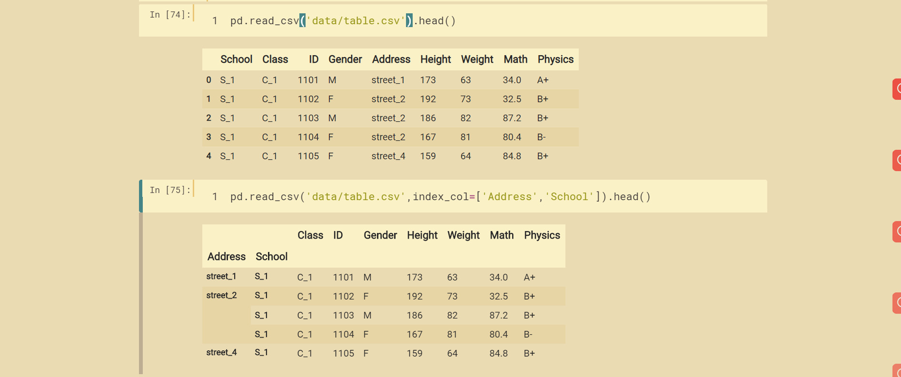Click ID 1105 in the second output table
The width and height of the screenshot is (901, 377).
(x=343, y=353)
